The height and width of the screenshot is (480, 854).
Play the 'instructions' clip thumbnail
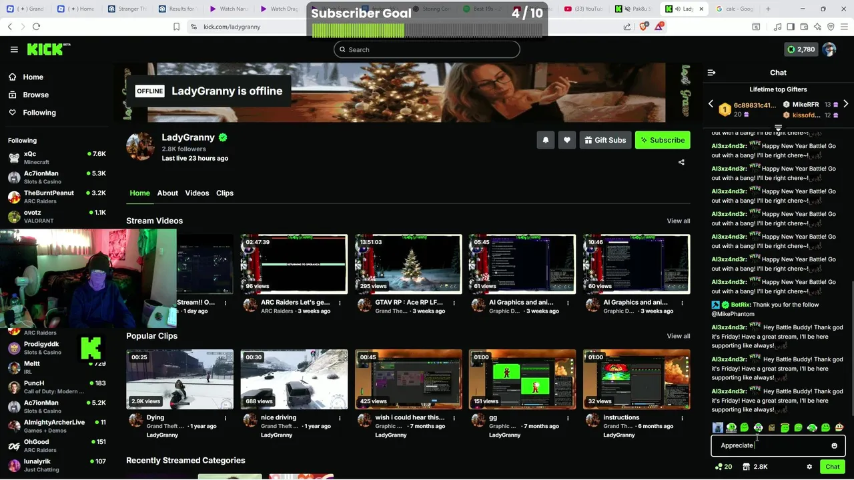pyautogui.click(x=636, y=379)
